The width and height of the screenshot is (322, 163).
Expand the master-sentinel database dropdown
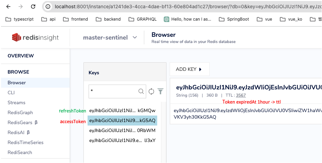coord(110,37)
